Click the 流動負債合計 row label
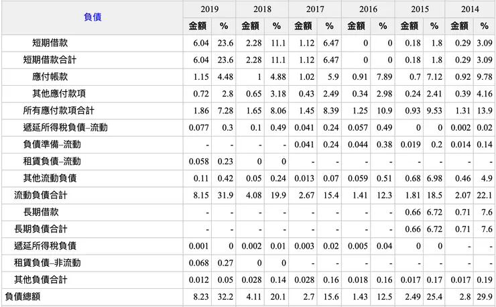Screen dimensions: 496x307 pos(40,195)
